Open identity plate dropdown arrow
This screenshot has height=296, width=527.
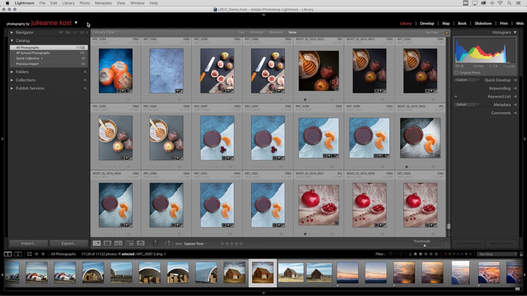[76, 23]
